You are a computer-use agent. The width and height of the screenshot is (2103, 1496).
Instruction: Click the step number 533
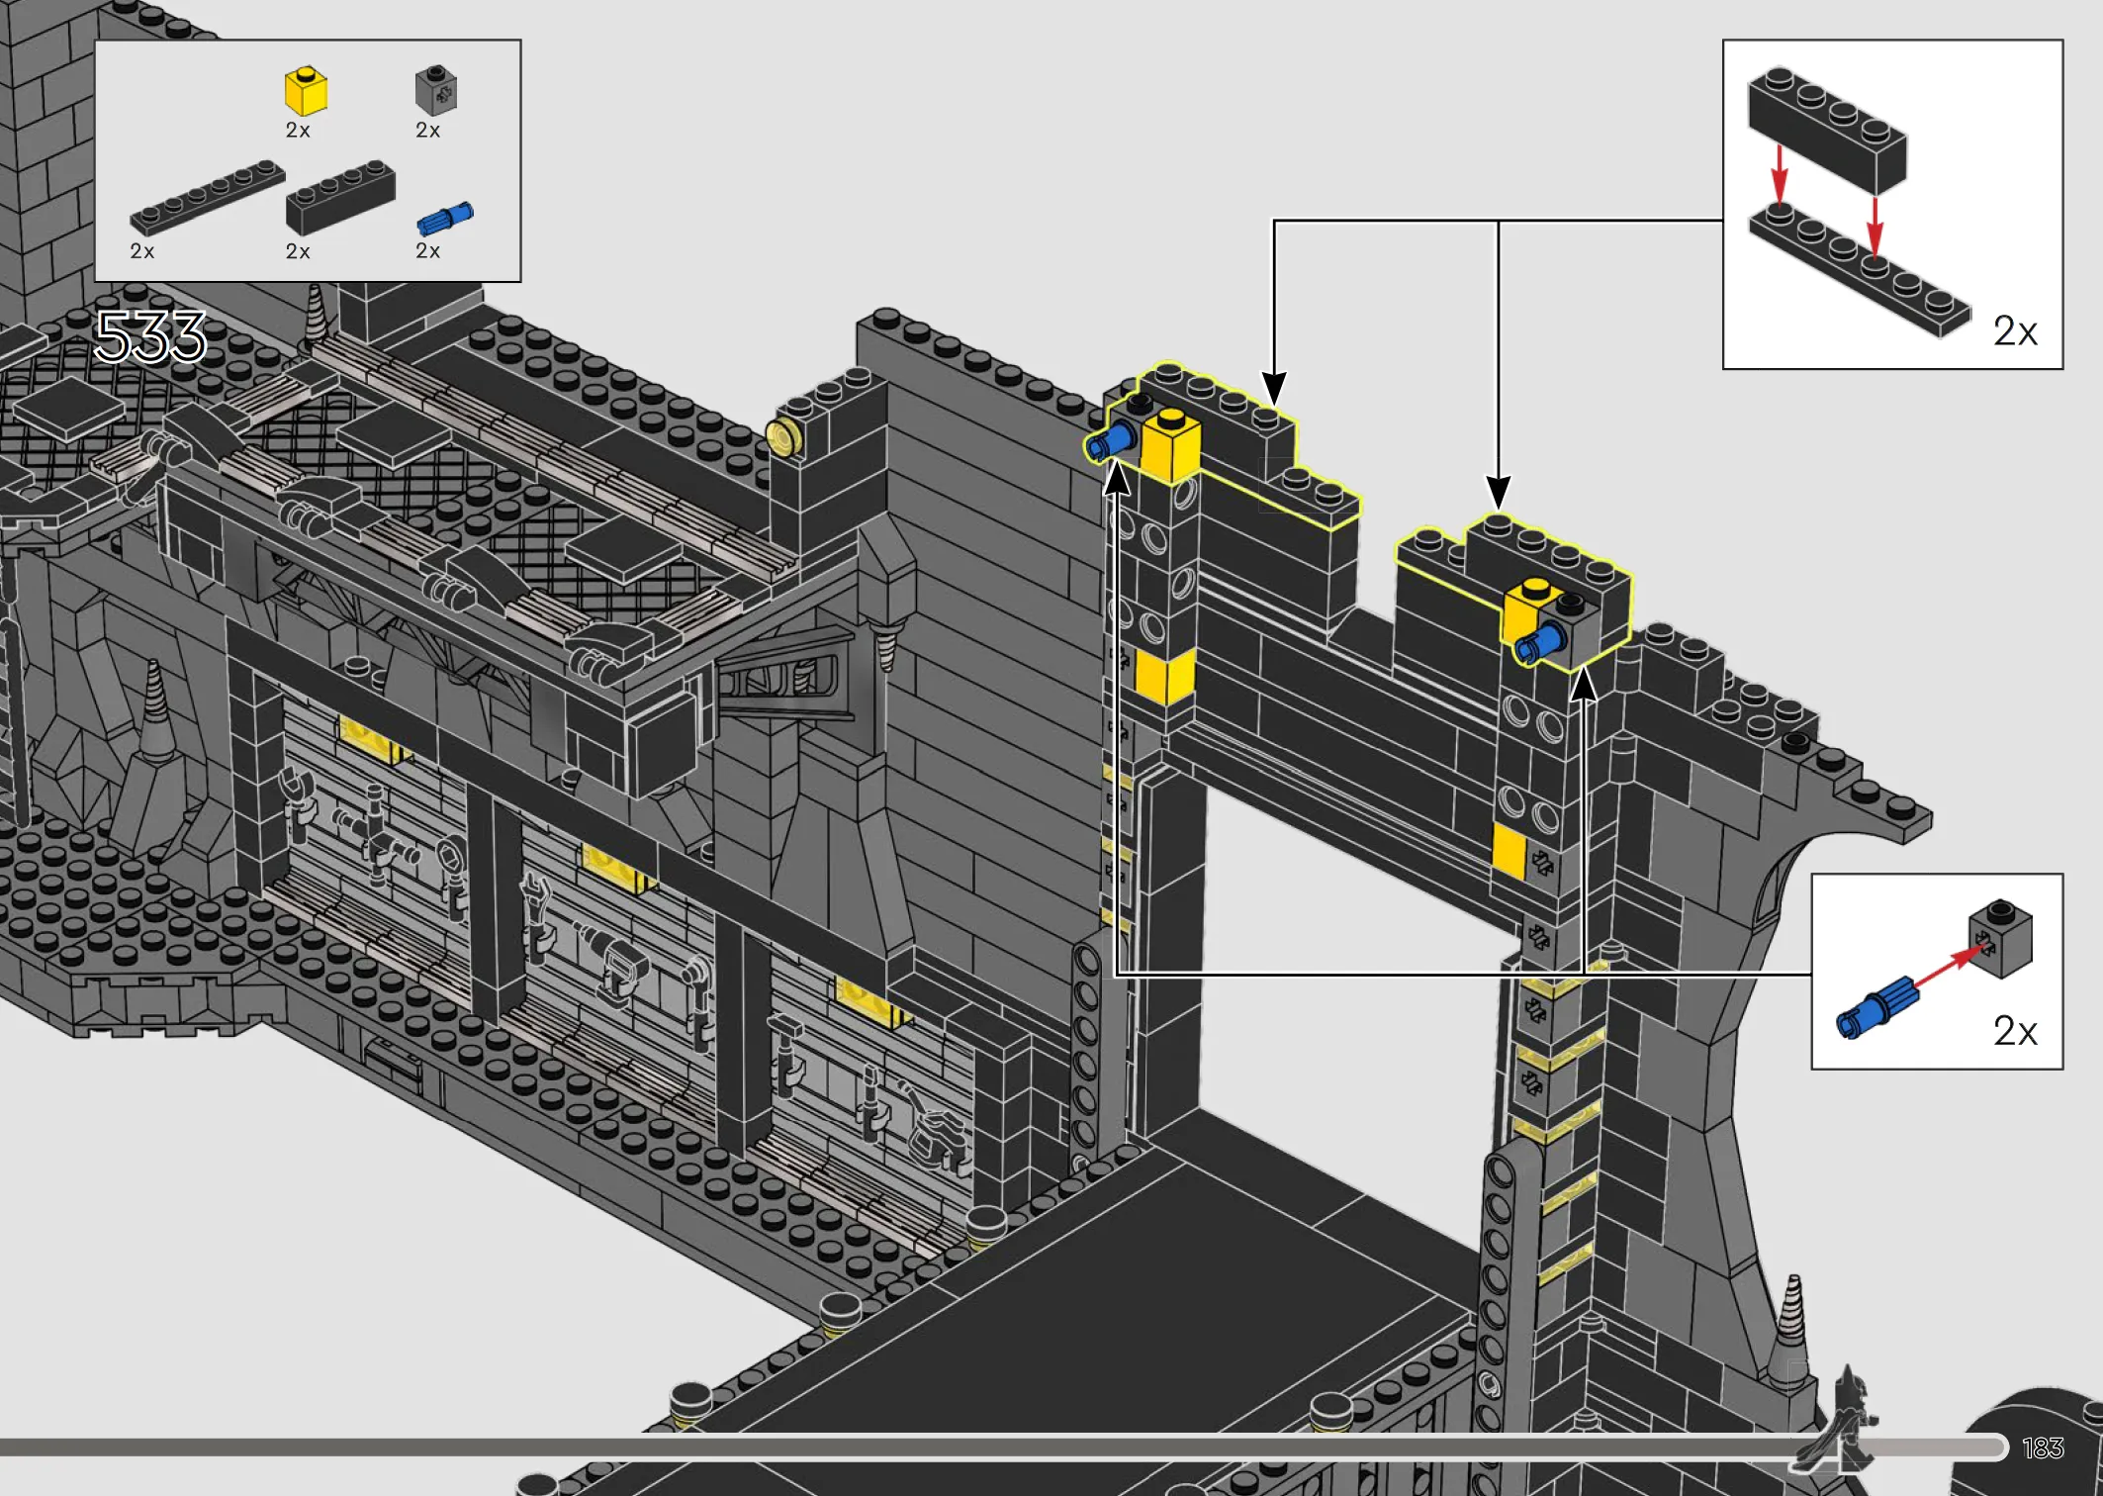coord(150,336)
